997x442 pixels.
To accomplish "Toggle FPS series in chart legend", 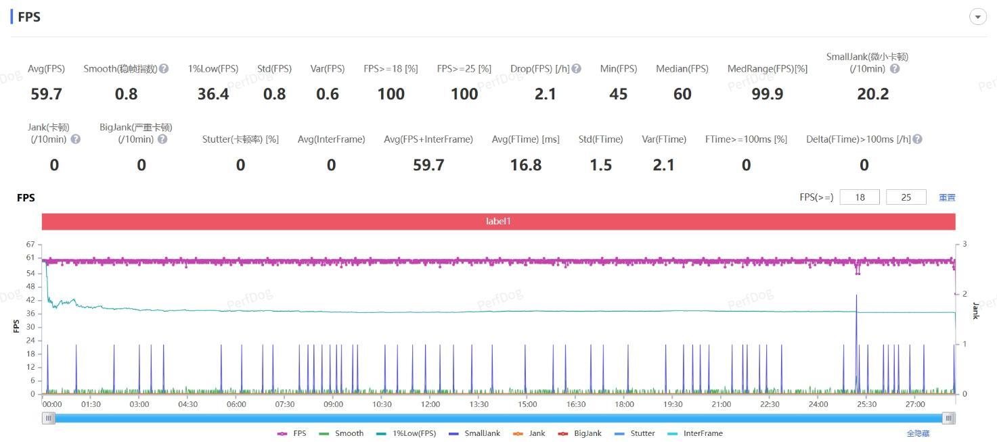I will tap(292, 433).
